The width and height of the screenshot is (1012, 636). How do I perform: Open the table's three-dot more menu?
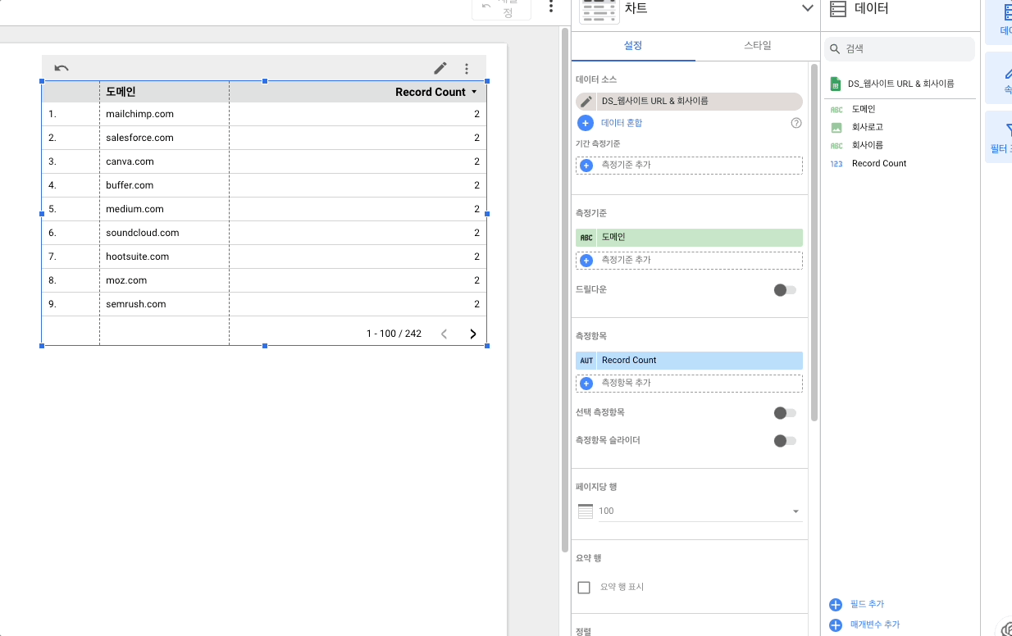(467, 69)
